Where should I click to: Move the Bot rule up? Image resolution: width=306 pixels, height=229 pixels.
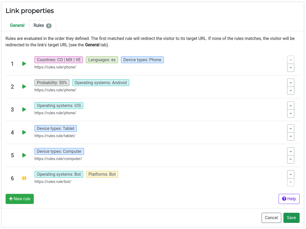(x=291, y=174)
